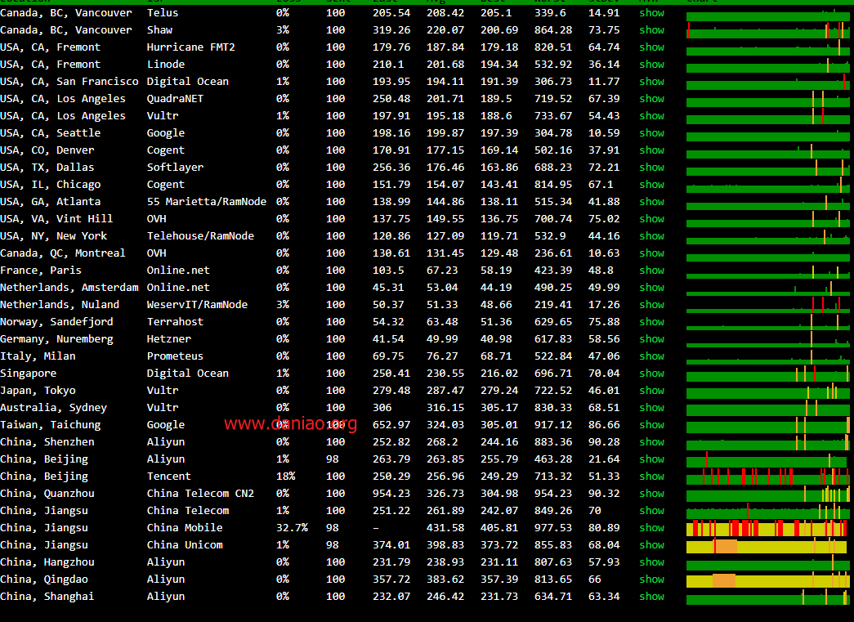The image size is (854, 622).
Task: Open show link for New York Telehouse/RamNode
Action: [x=651, y=236]
